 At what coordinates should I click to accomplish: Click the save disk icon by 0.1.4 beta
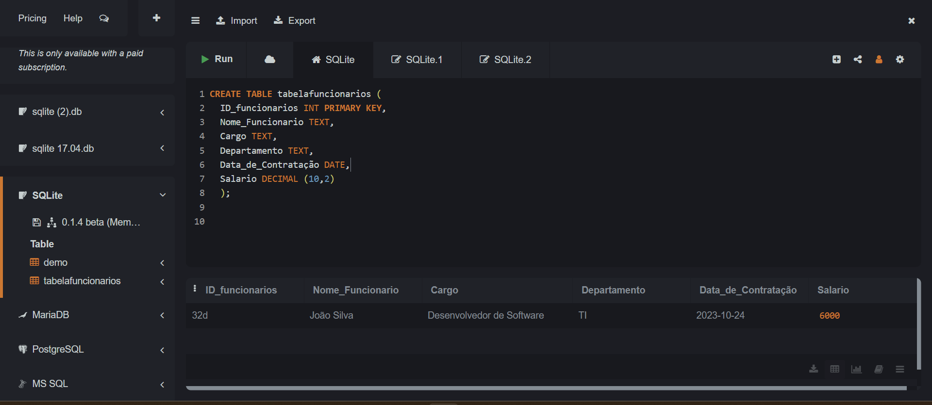[x=36, y=222]
